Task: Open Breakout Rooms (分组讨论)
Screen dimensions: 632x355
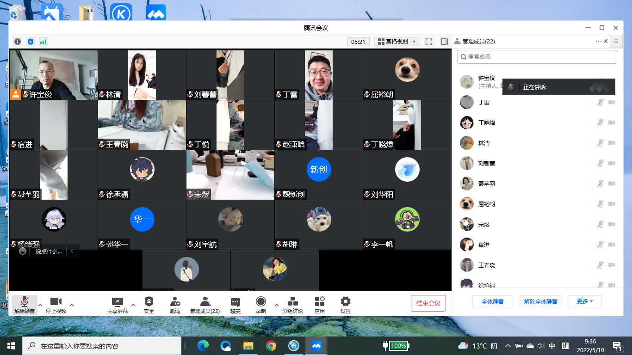Action: (292, 305)
